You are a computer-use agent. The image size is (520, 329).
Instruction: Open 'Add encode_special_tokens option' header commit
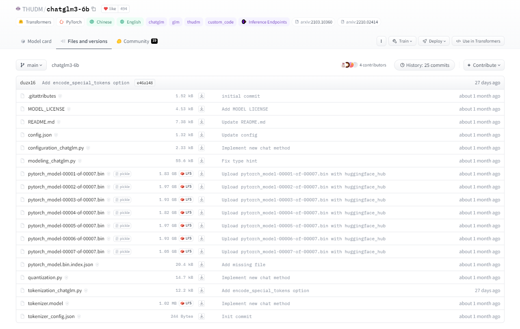[x=86, y=83]
